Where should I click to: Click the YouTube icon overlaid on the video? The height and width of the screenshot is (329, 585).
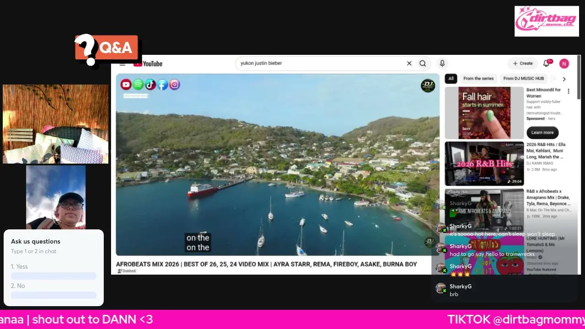pyautogui.click(x=126, y=85)
